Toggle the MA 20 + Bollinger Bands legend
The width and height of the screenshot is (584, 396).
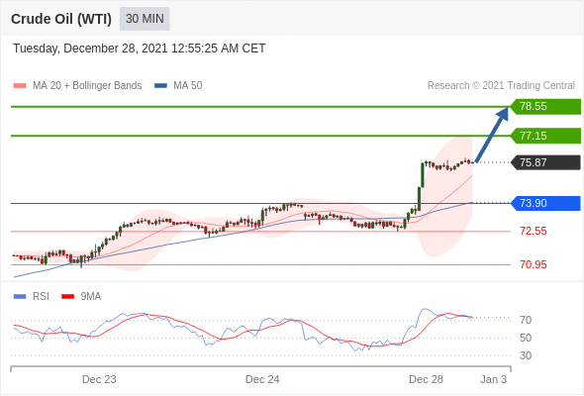77,86
